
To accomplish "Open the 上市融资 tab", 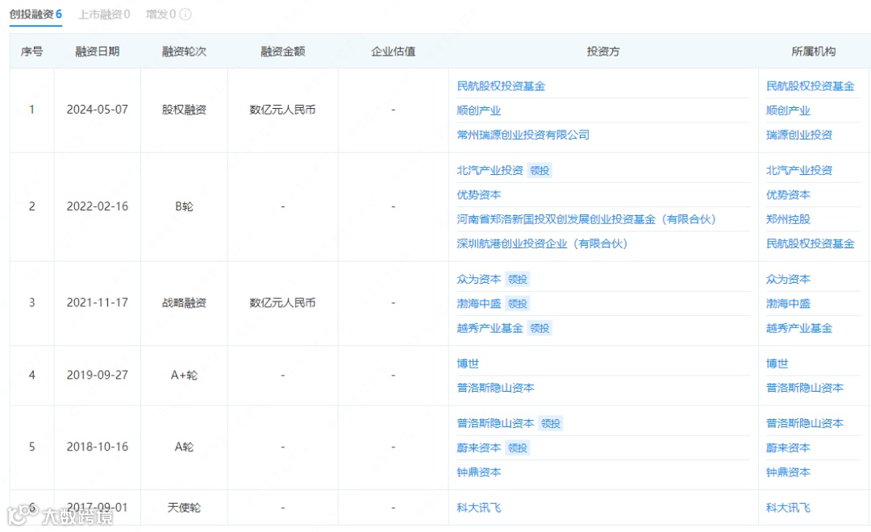I will point(104,15).
